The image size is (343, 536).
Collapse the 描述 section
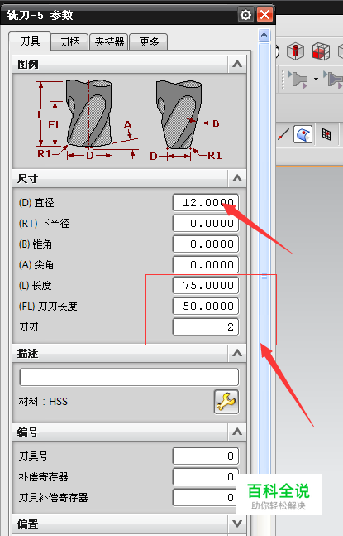[x=237, y=353]
